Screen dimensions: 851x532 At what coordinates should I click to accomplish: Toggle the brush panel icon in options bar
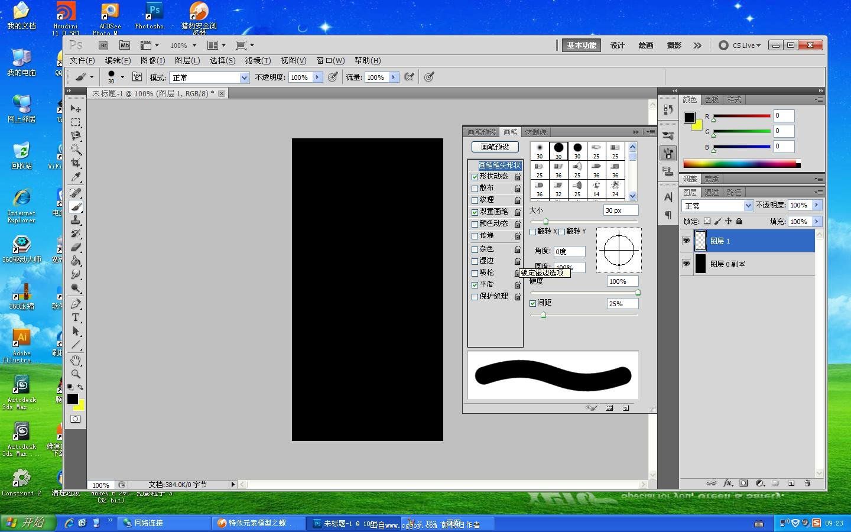pyautogui.click(x=137, y=77)
